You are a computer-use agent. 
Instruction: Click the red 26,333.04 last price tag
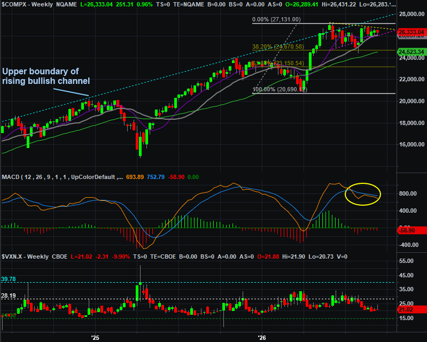point(411,32)
